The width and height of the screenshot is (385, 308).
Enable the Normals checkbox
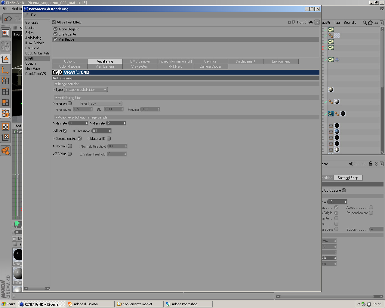coord(70,146)
